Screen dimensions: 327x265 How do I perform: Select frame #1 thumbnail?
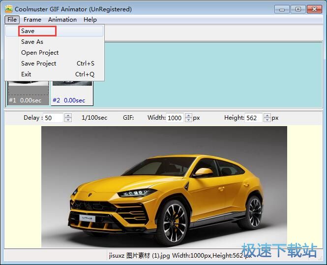coord(28,93)
